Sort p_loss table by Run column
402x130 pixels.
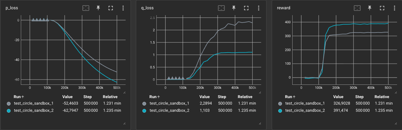coord(18,97)
